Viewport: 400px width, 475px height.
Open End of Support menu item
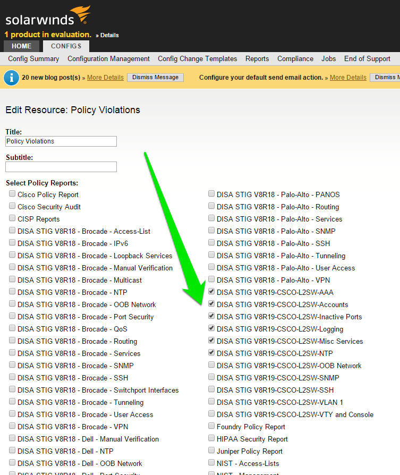(x=367, y=59)
